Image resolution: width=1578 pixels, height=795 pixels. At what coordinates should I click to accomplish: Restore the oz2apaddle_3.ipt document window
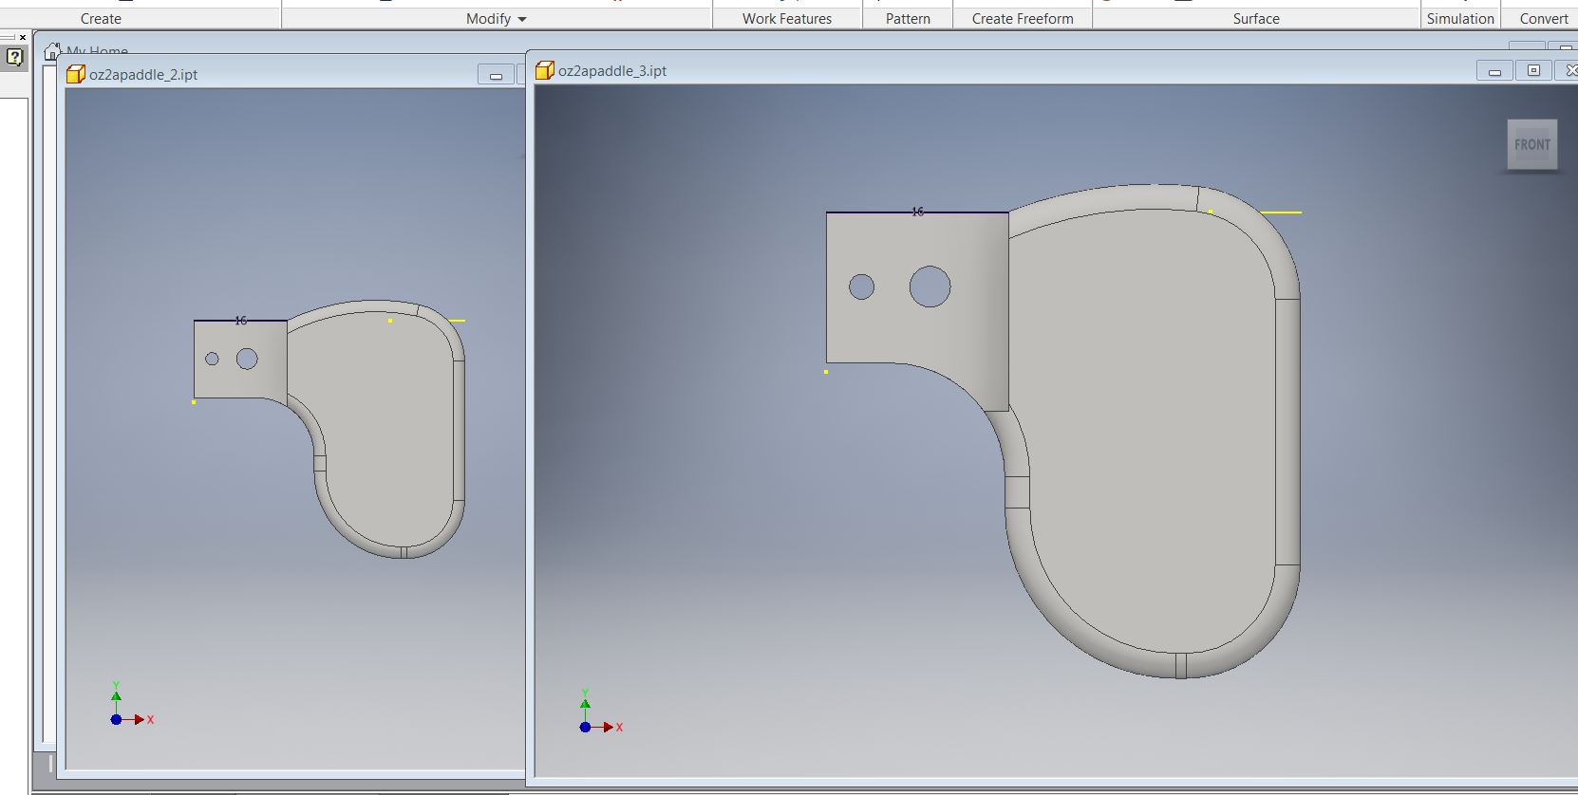pos(1532,71)
